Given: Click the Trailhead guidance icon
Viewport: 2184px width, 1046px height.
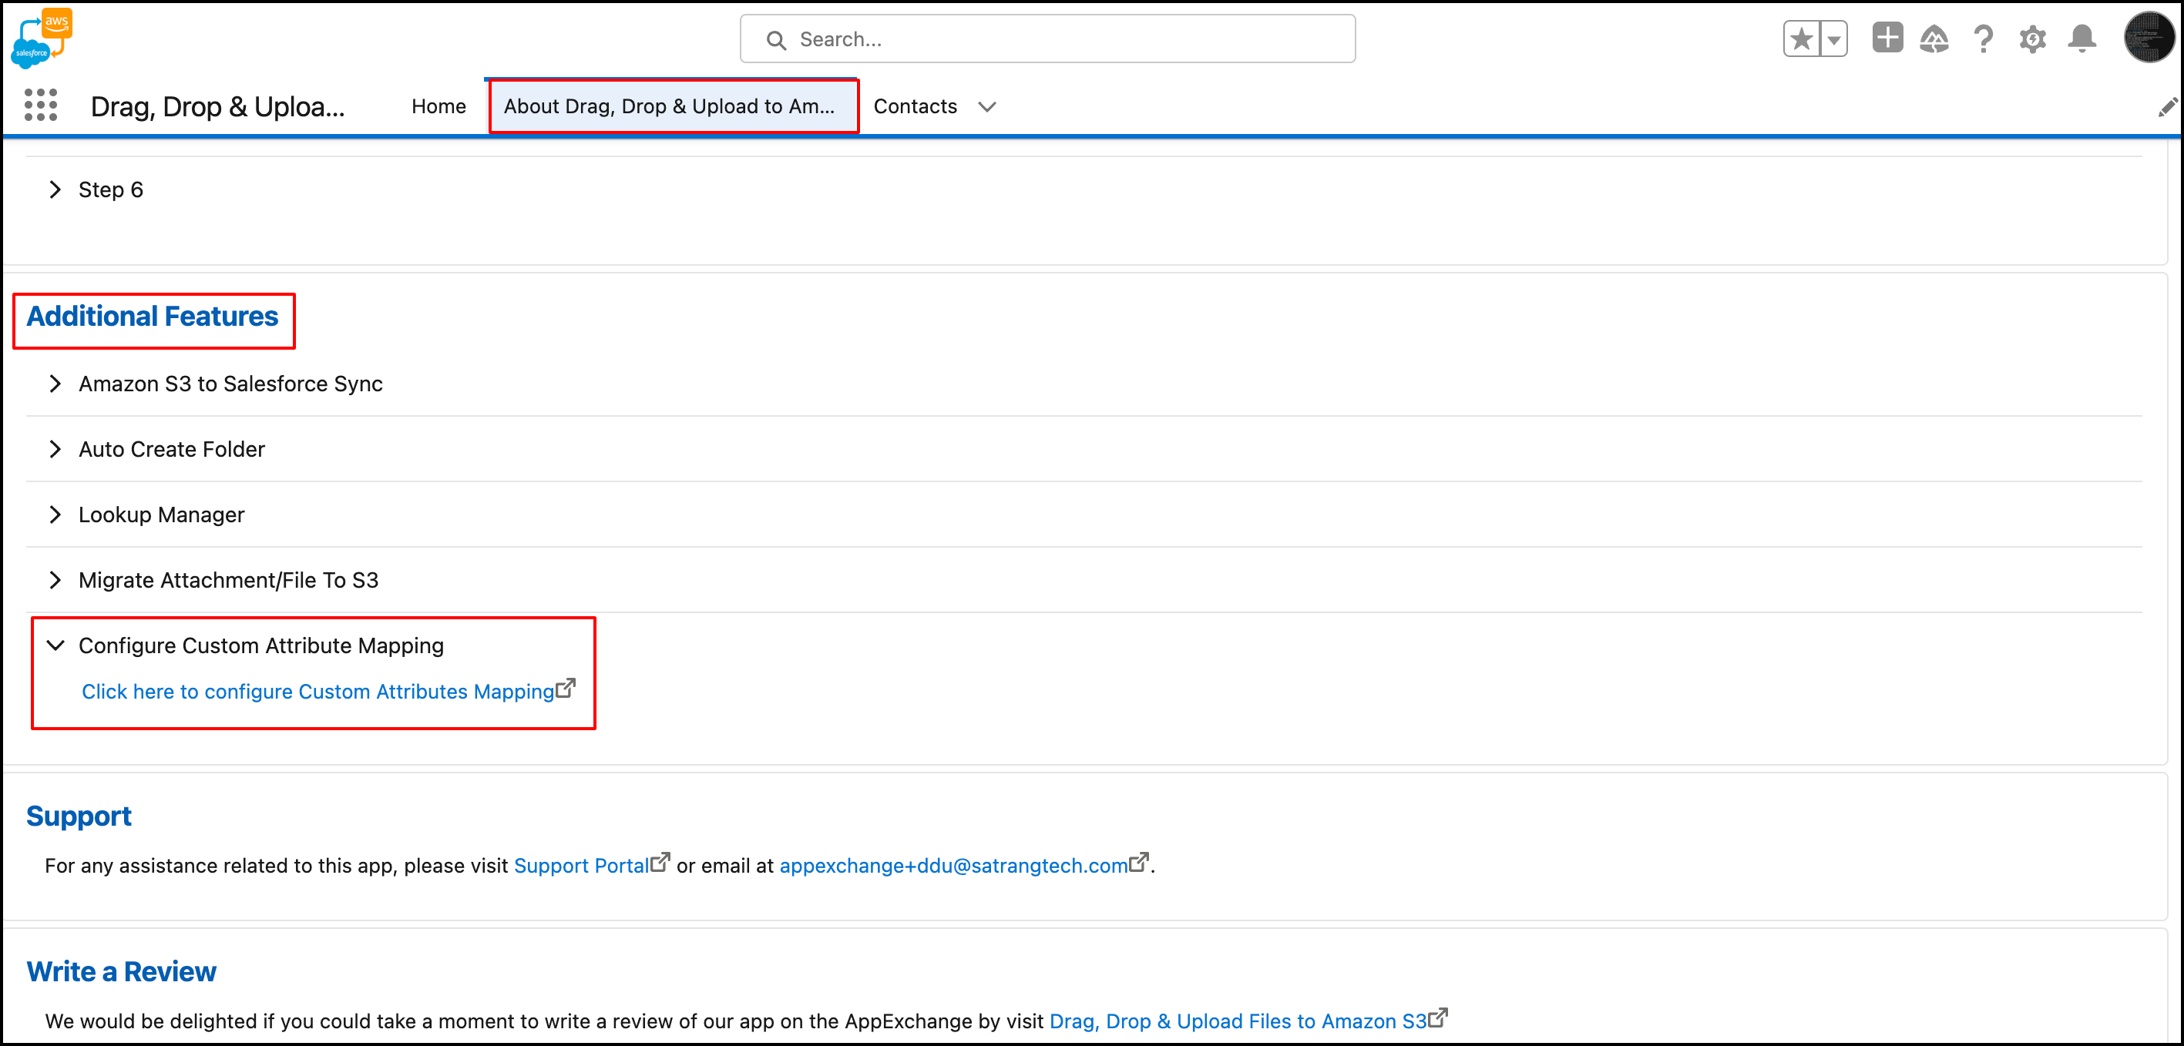Looking at the screenshot, I should [x=1935, y=39].
